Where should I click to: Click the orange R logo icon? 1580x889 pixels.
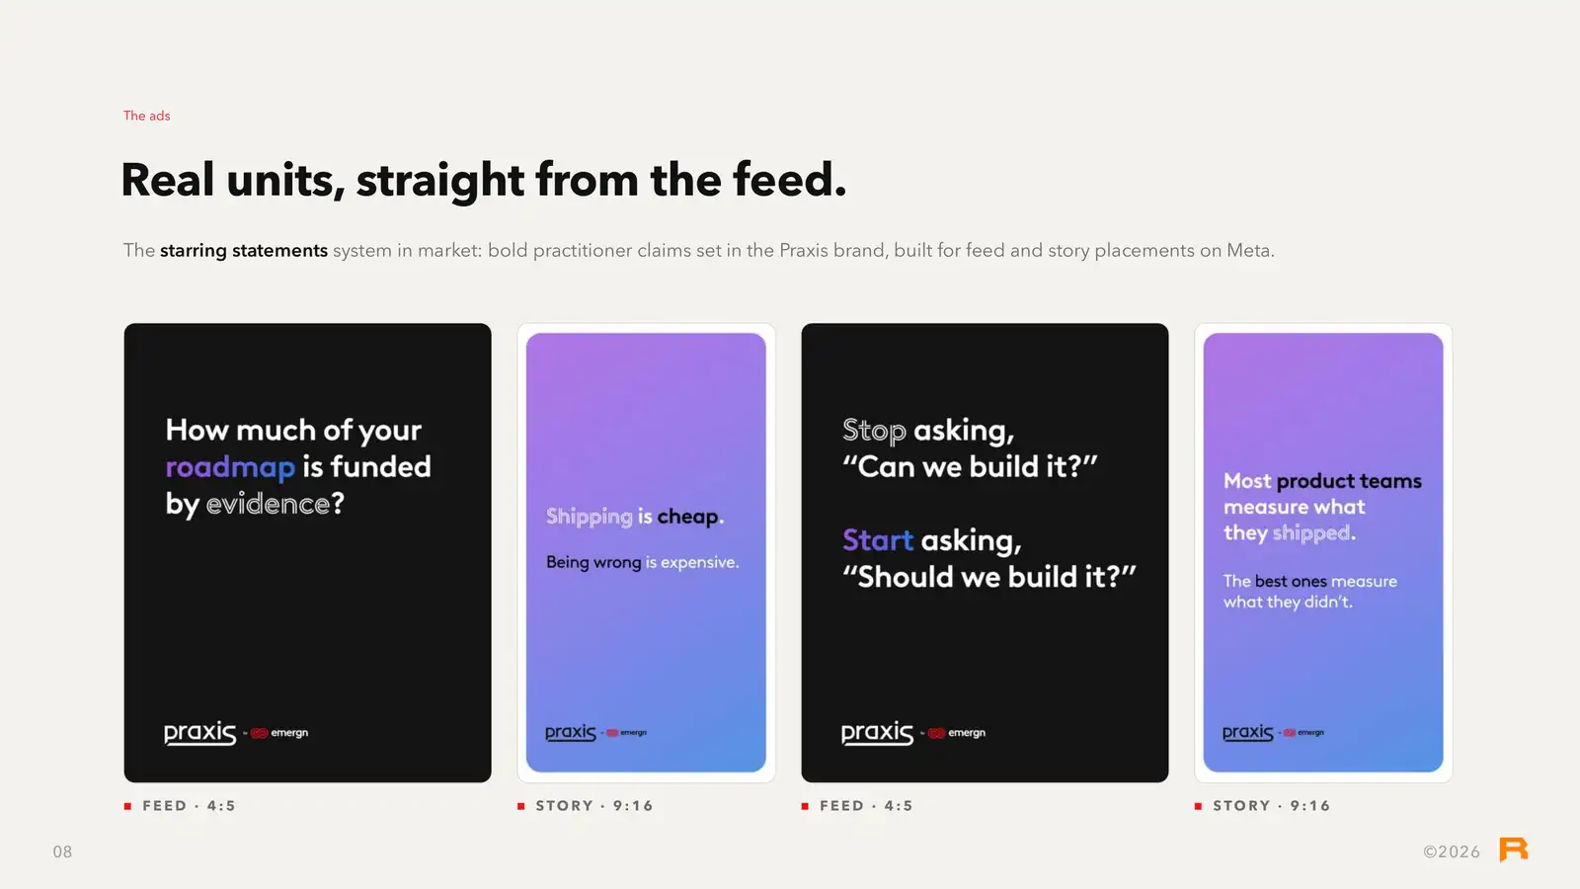pos(1513,849)
